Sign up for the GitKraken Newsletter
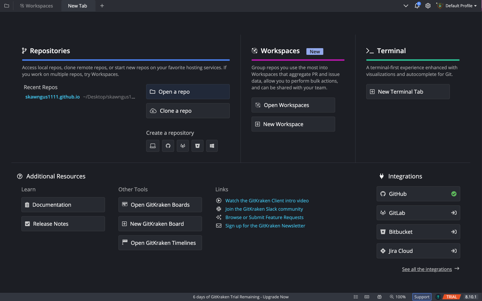The height and width of the screenshot is (301, 482). pyautogui.click(x=265, y=226)
